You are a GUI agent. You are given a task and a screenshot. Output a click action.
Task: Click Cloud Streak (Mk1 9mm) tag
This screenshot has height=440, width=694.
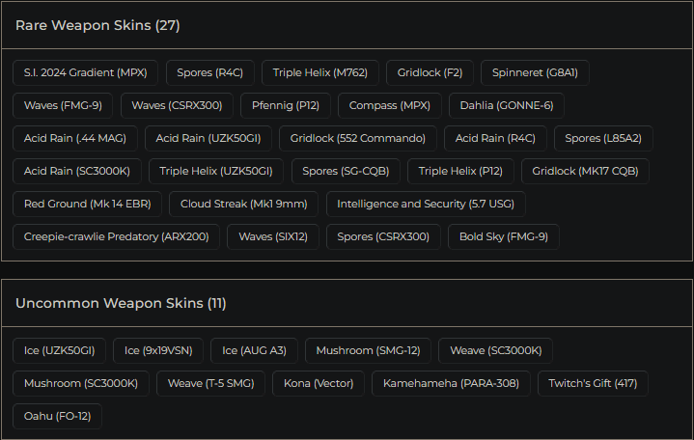[243, 204]
